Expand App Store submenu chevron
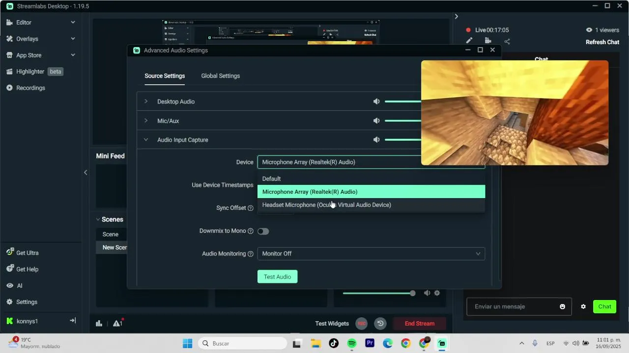Image resolution: width=629 pixels, height=353 pixels. 73,55
